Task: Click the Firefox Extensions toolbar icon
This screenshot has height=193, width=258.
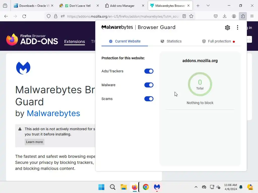Action: pos(243,16)
